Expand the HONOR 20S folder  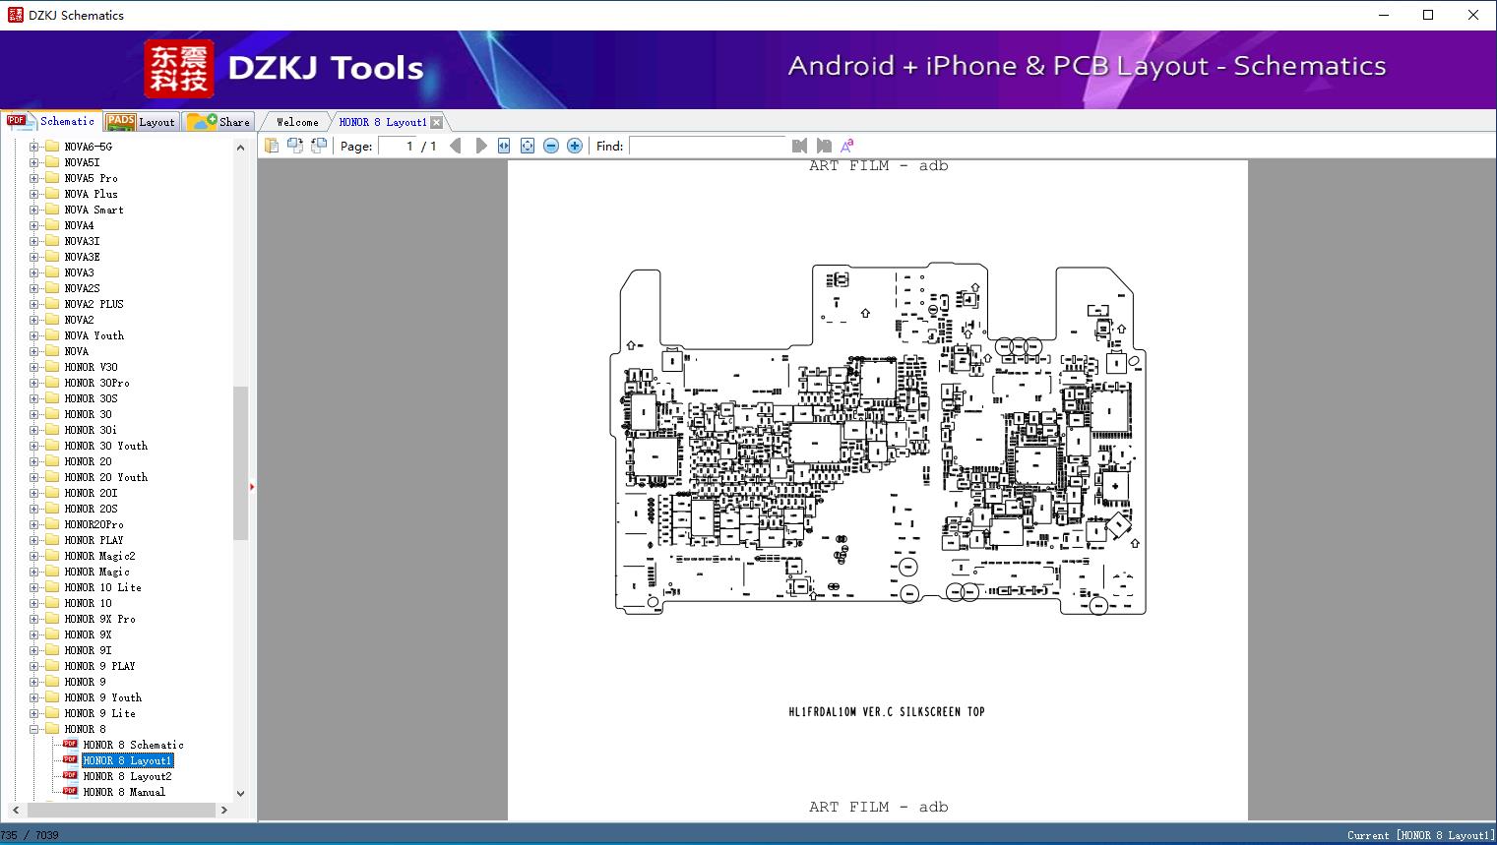pyautogui.click(x=33, y=509)
